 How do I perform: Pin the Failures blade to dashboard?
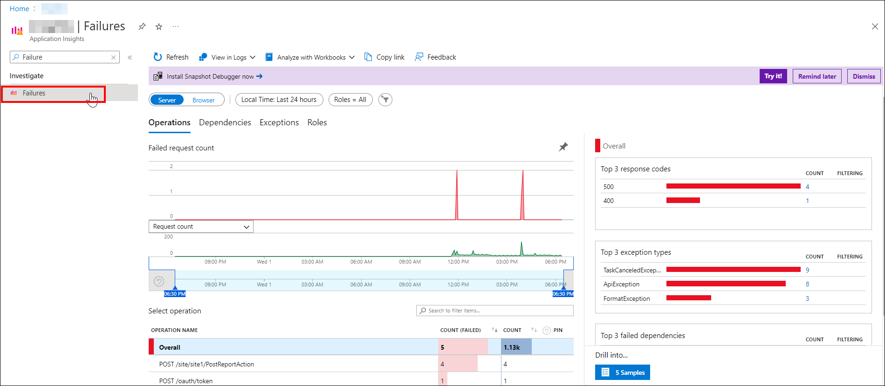(142, 27)
